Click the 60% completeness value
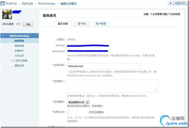Screen dimensions: 189x128 tap(18, 24)
